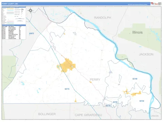Click the 63673 ZIP code label

(32, 34)
